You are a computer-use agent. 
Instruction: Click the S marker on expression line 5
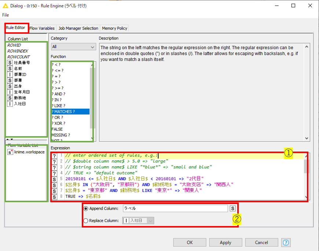[54, 179]
